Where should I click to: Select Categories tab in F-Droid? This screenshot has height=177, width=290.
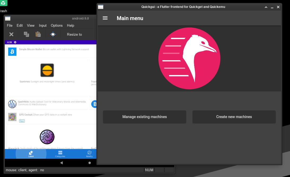click(60, 154)
